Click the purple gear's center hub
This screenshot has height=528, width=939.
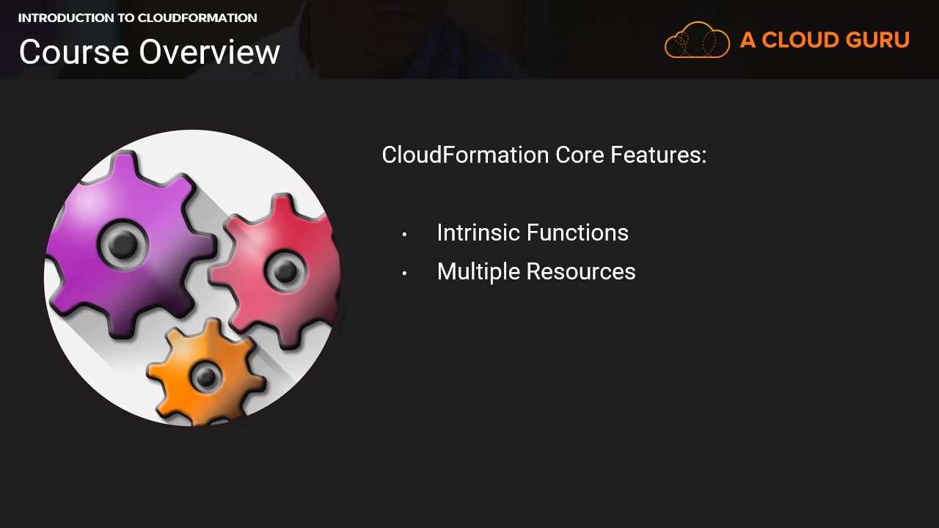[x=123, y=243]
